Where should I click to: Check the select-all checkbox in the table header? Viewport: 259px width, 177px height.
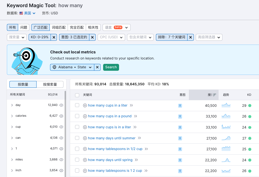coord(77,94)
